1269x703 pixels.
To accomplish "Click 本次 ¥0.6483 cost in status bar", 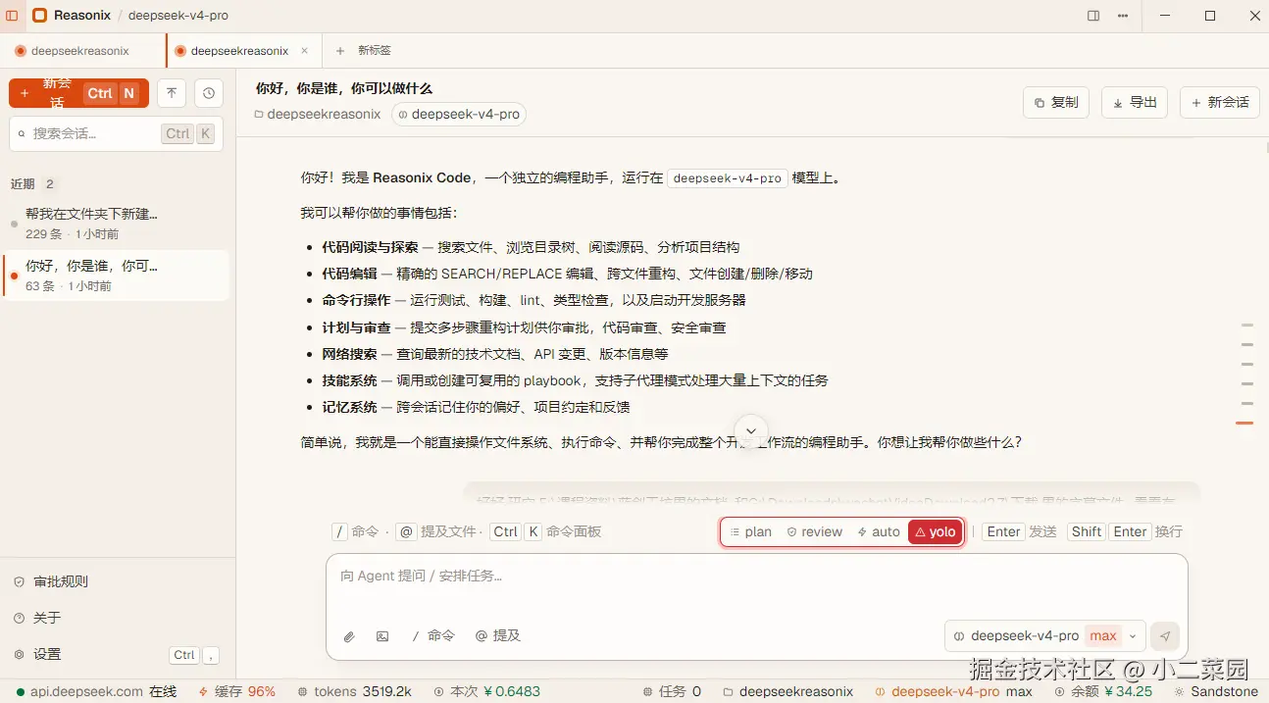I will click(487, 691).
